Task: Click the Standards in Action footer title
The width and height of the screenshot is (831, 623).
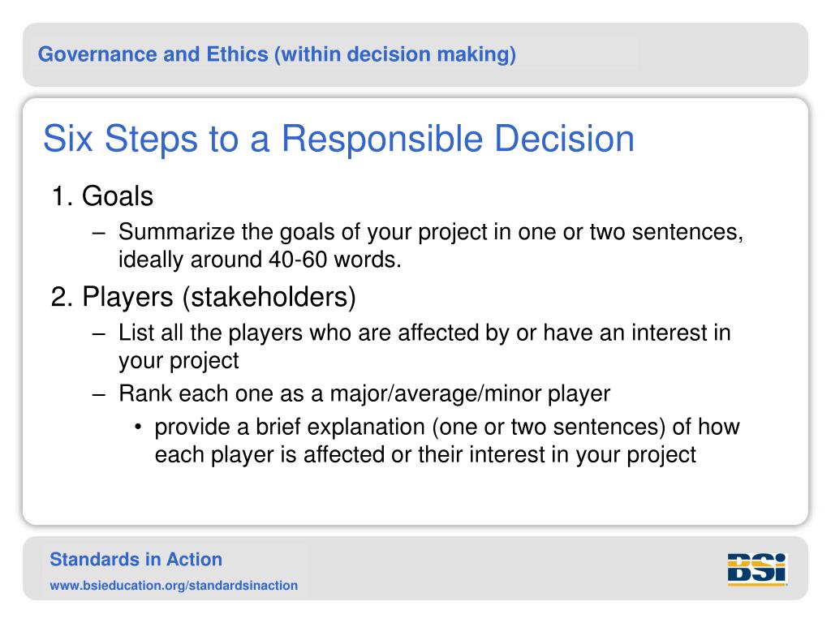Action: pos(136,560)
